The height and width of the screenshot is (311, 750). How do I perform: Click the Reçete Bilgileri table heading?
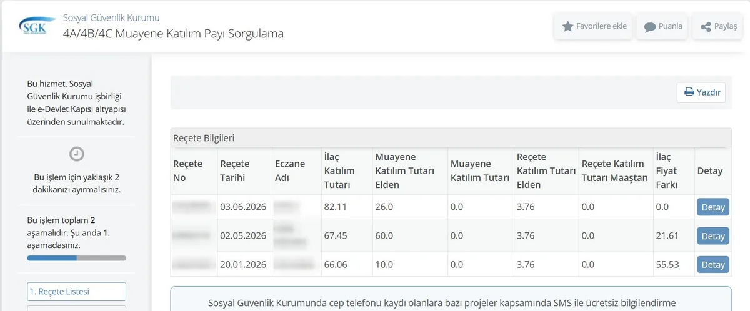point(204,137)
